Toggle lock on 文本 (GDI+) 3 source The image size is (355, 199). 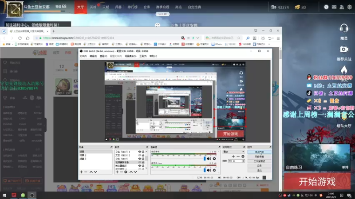click(x=143, y=152)
